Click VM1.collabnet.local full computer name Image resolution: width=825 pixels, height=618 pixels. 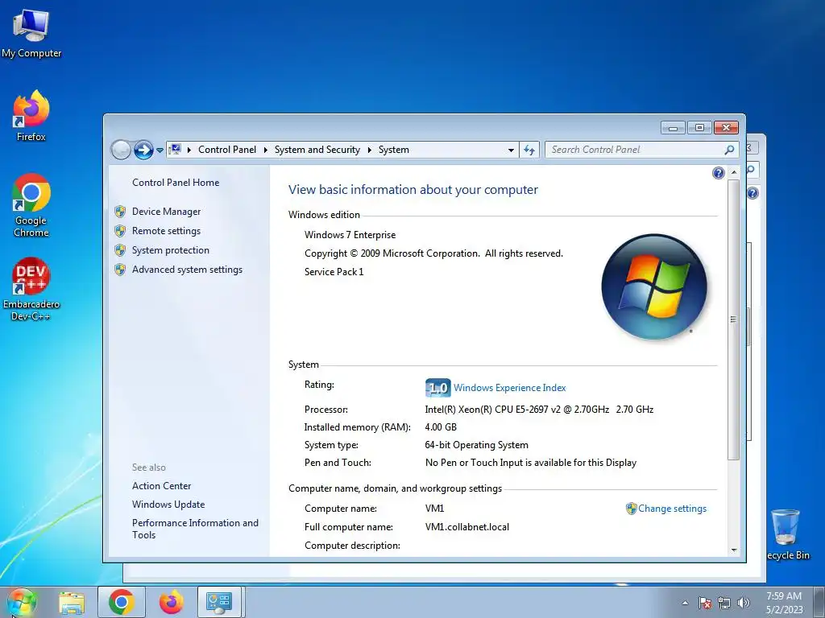point(466,527)
